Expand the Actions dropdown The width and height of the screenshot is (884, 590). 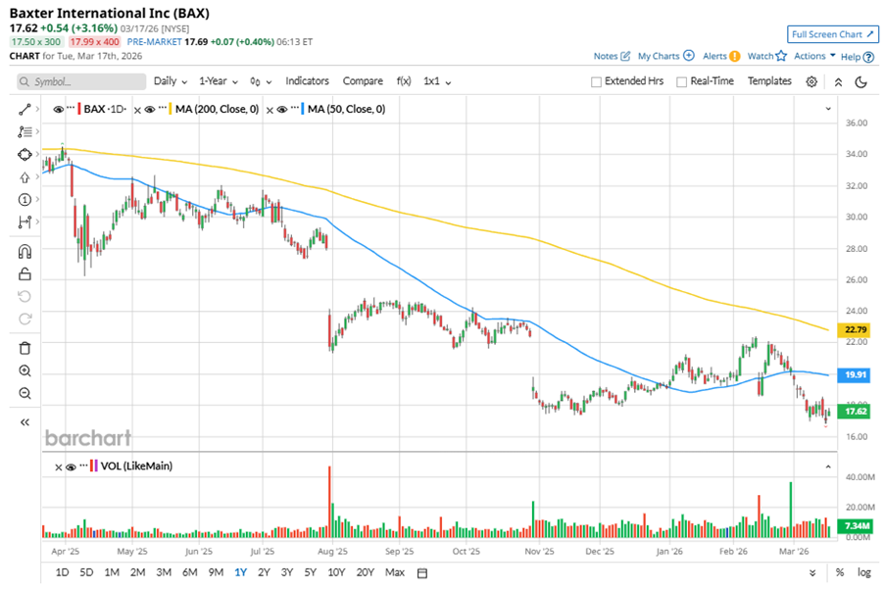[x=814, y=56]
